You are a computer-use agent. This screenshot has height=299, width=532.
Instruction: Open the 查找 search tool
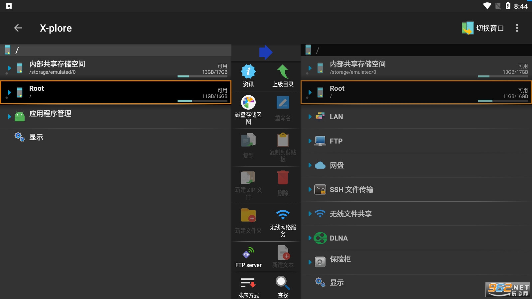pyautogui.click(x=283, y=287)
